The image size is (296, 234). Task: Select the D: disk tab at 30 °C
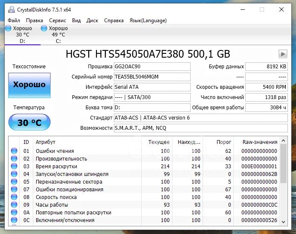click(23, 35)
